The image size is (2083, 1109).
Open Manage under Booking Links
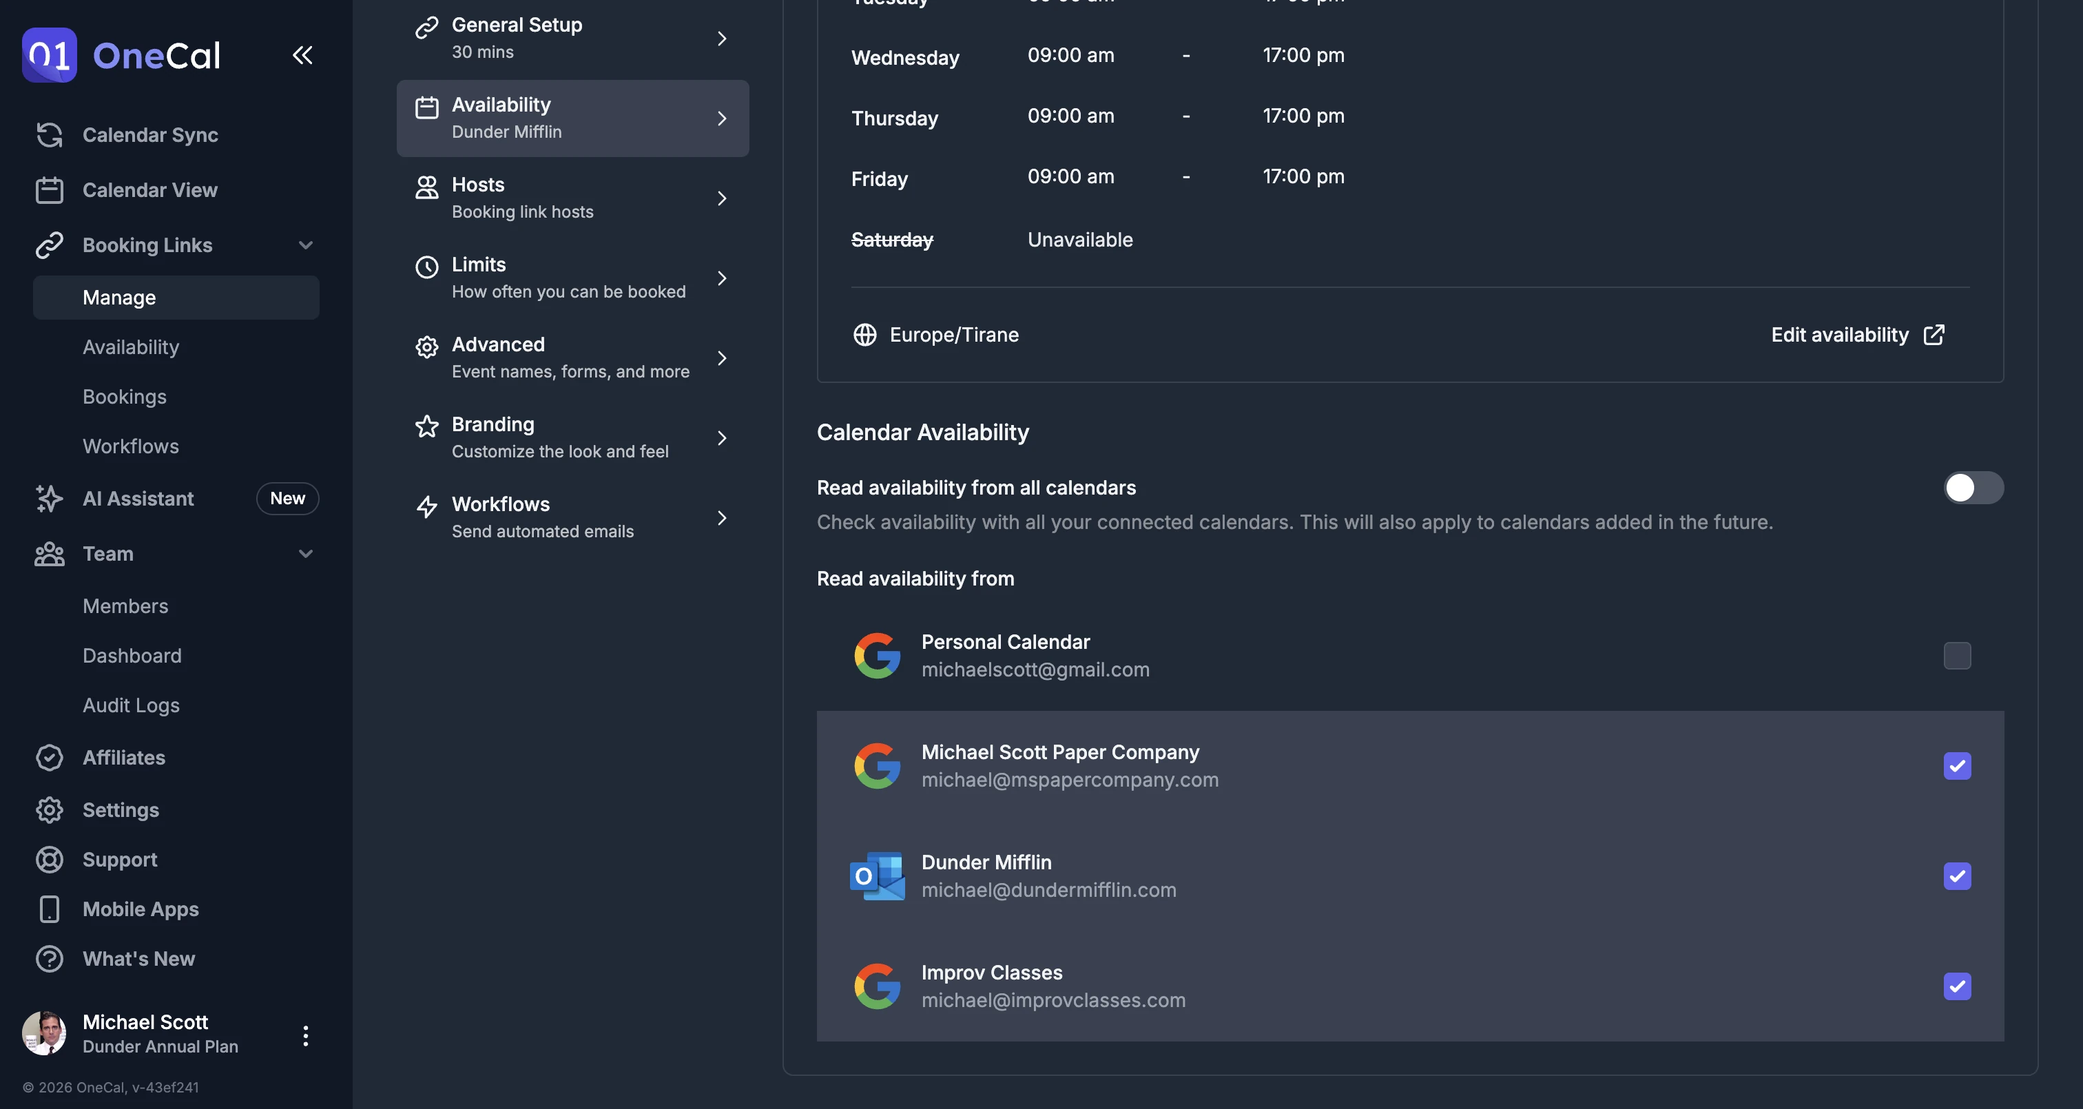176,298
